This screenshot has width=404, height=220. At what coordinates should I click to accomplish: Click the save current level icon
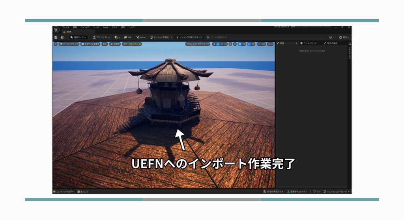coord(56,37)
